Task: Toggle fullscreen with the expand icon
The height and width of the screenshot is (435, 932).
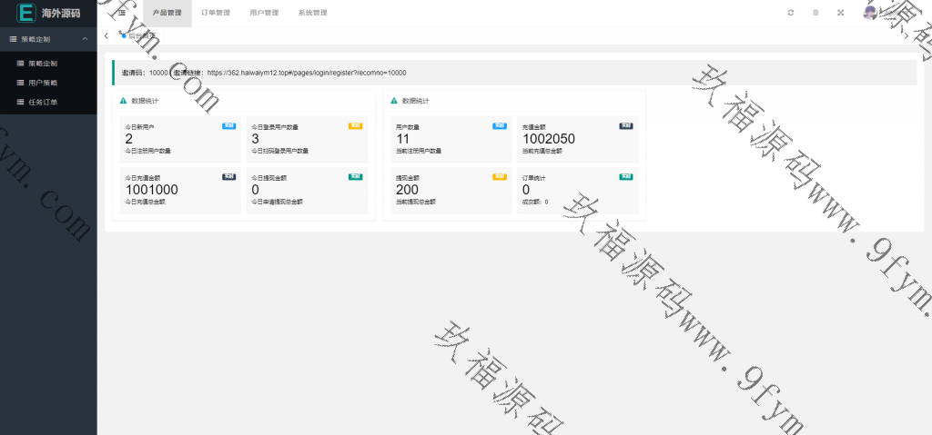Action: (840, 13)
